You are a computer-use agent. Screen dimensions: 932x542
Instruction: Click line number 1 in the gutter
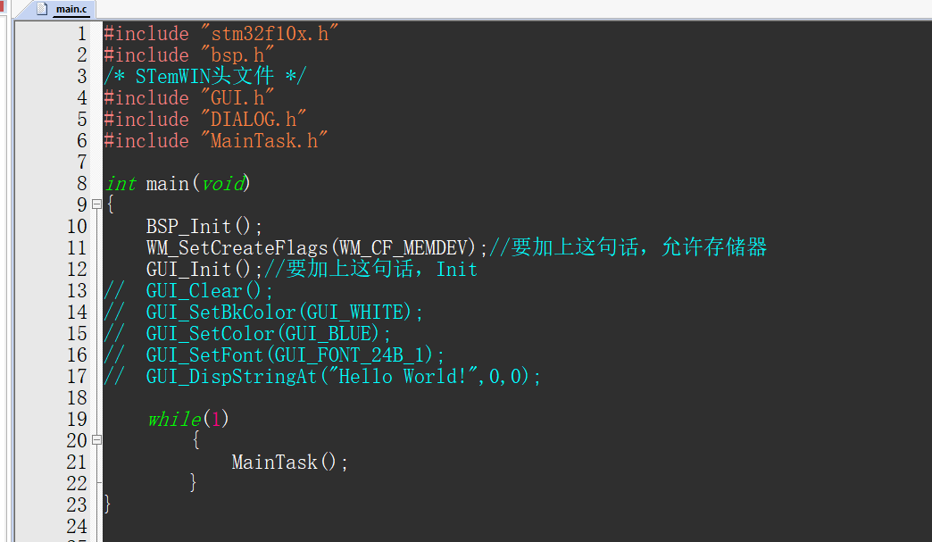tap(82, 33)
